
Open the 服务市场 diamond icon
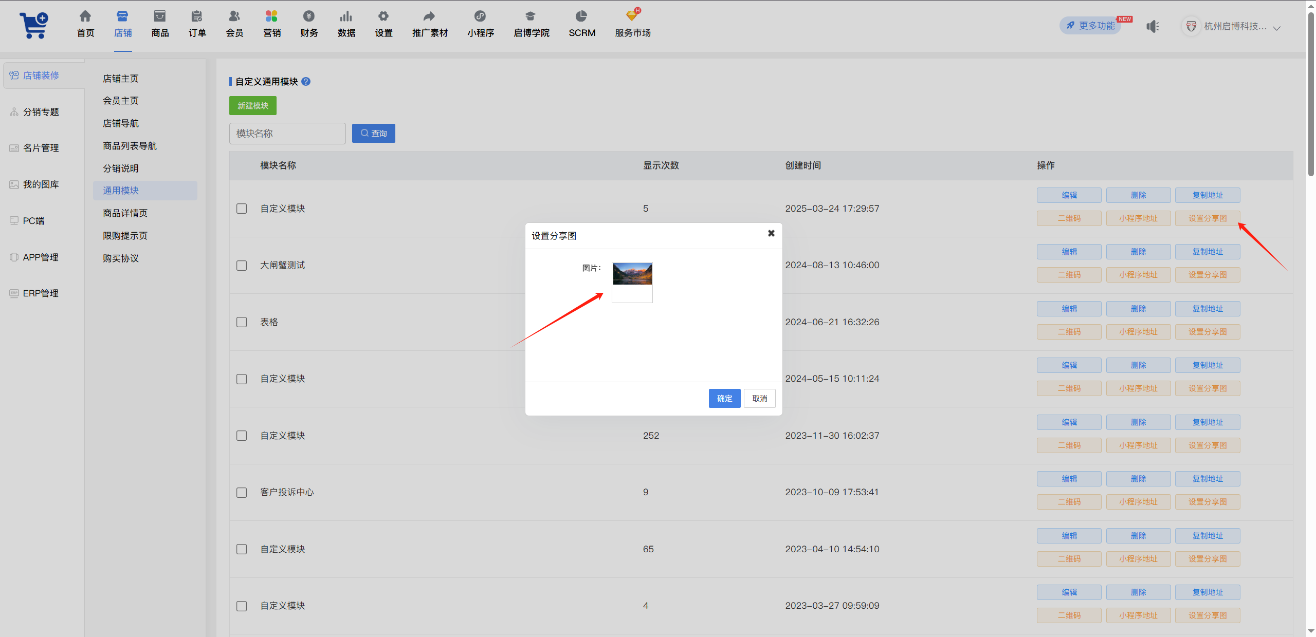click(x=633, y=15)
